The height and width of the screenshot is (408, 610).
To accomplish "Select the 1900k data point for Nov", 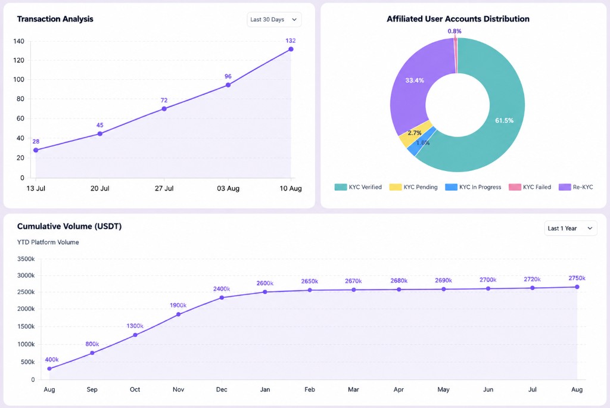I will [x=179, y=314].
